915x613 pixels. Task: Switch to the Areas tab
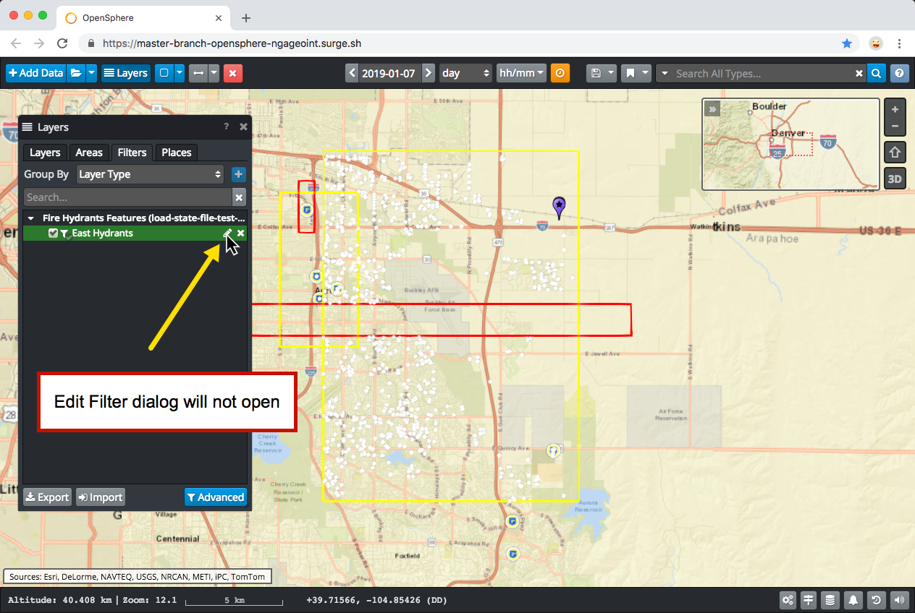[x=88, y=153]
